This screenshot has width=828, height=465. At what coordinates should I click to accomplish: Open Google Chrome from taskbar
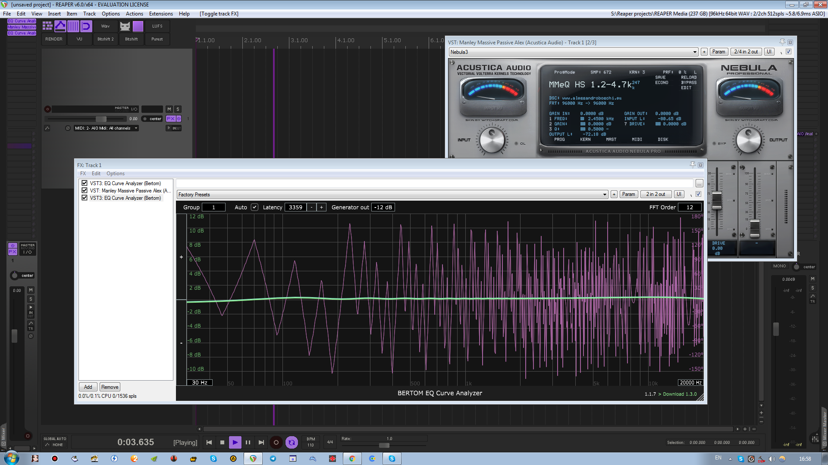point(352,459)
